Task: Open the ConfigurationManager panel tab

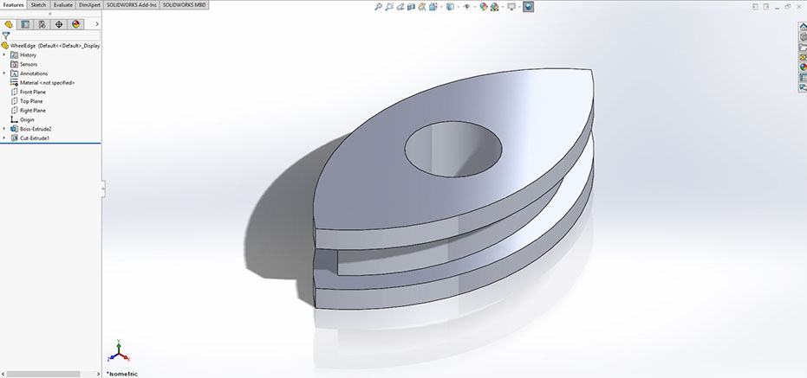Action: 42,24
